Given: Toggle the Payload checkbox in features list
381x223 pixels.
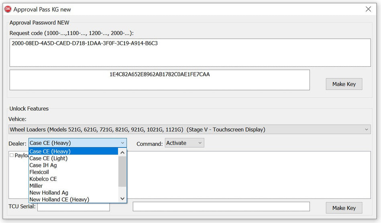Looking at the screenshot, I should (x=12, y=155).
